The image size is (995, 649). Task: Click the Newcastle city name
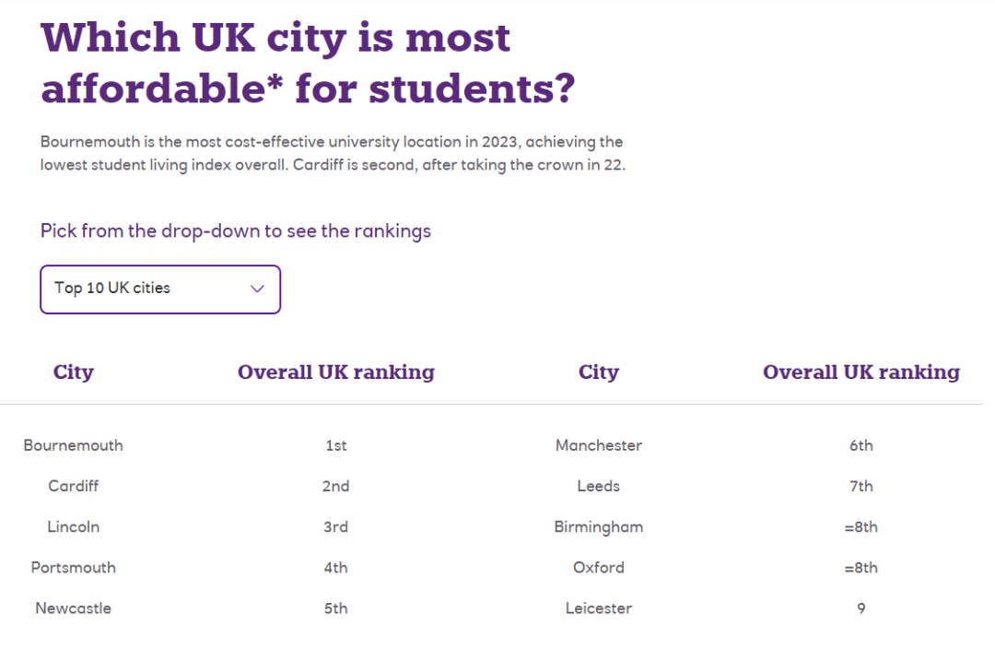pyautogui.click(x=74, y=608)
